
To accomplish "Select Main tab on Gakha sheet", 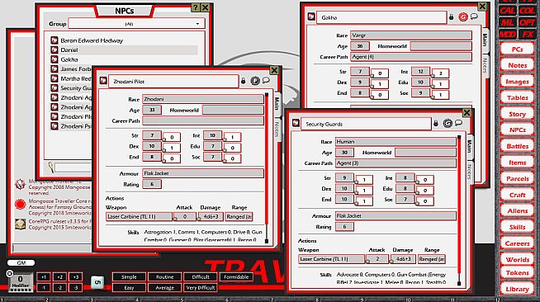I will 485,40.
